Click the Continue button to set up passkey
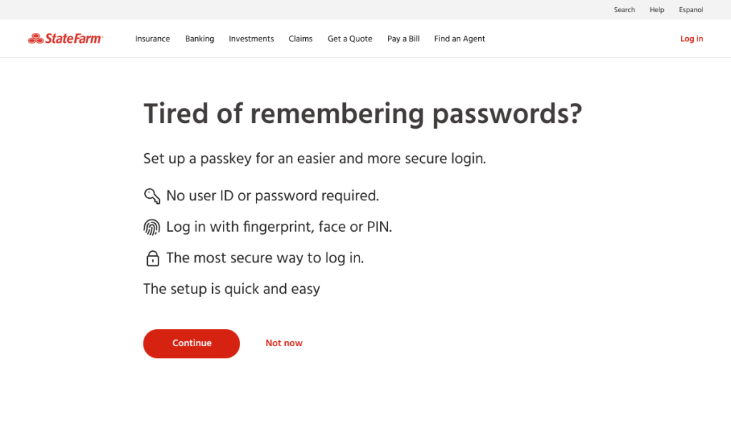731x437 pixels. [x=191, y=343]
